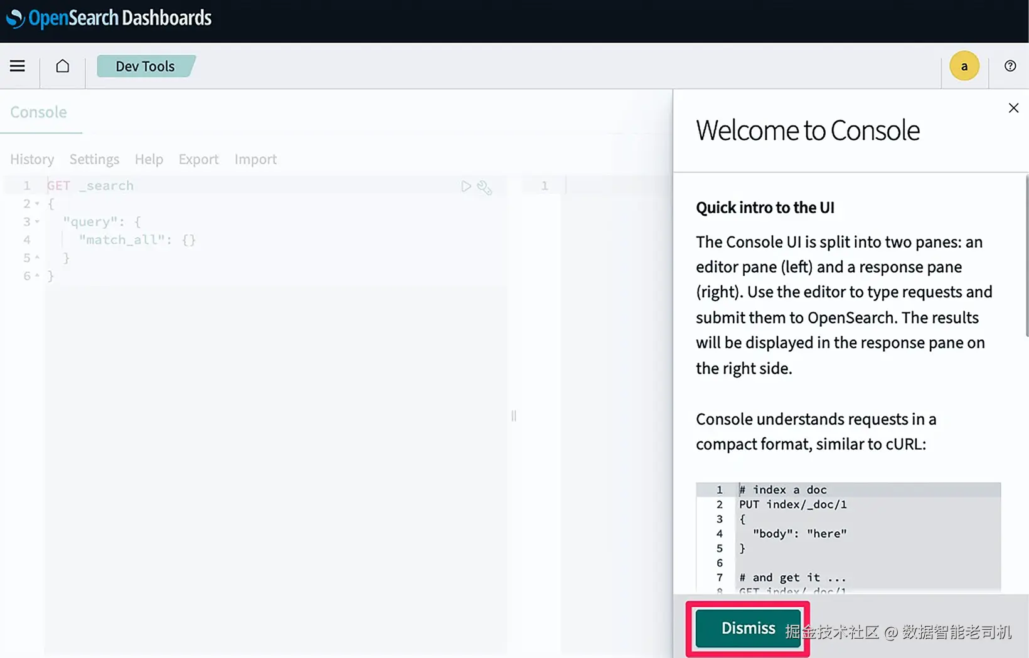
Task: Click the "Welcome to Console" title
Action: (x=808, y=130)
